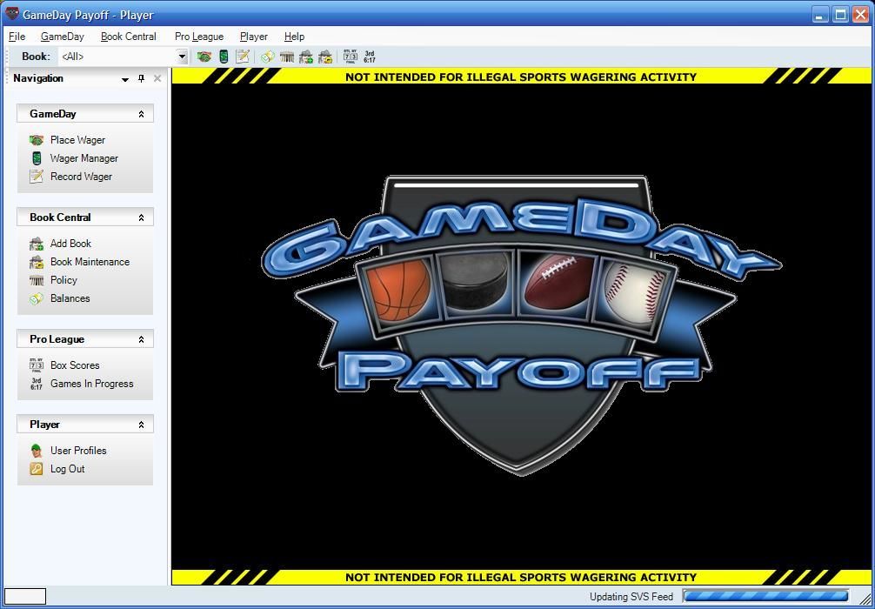Click the Games In Progress toolbar icon
Image resolution: width=875 pixels, height=609 pixels.
(370, 57)
